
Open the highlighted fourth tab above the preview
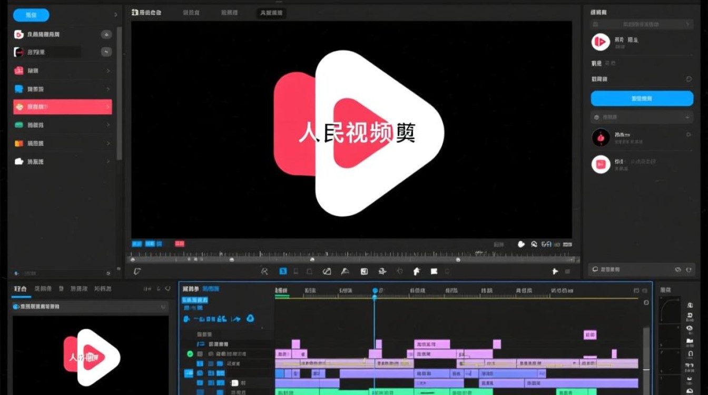click(x=271, y=13)
